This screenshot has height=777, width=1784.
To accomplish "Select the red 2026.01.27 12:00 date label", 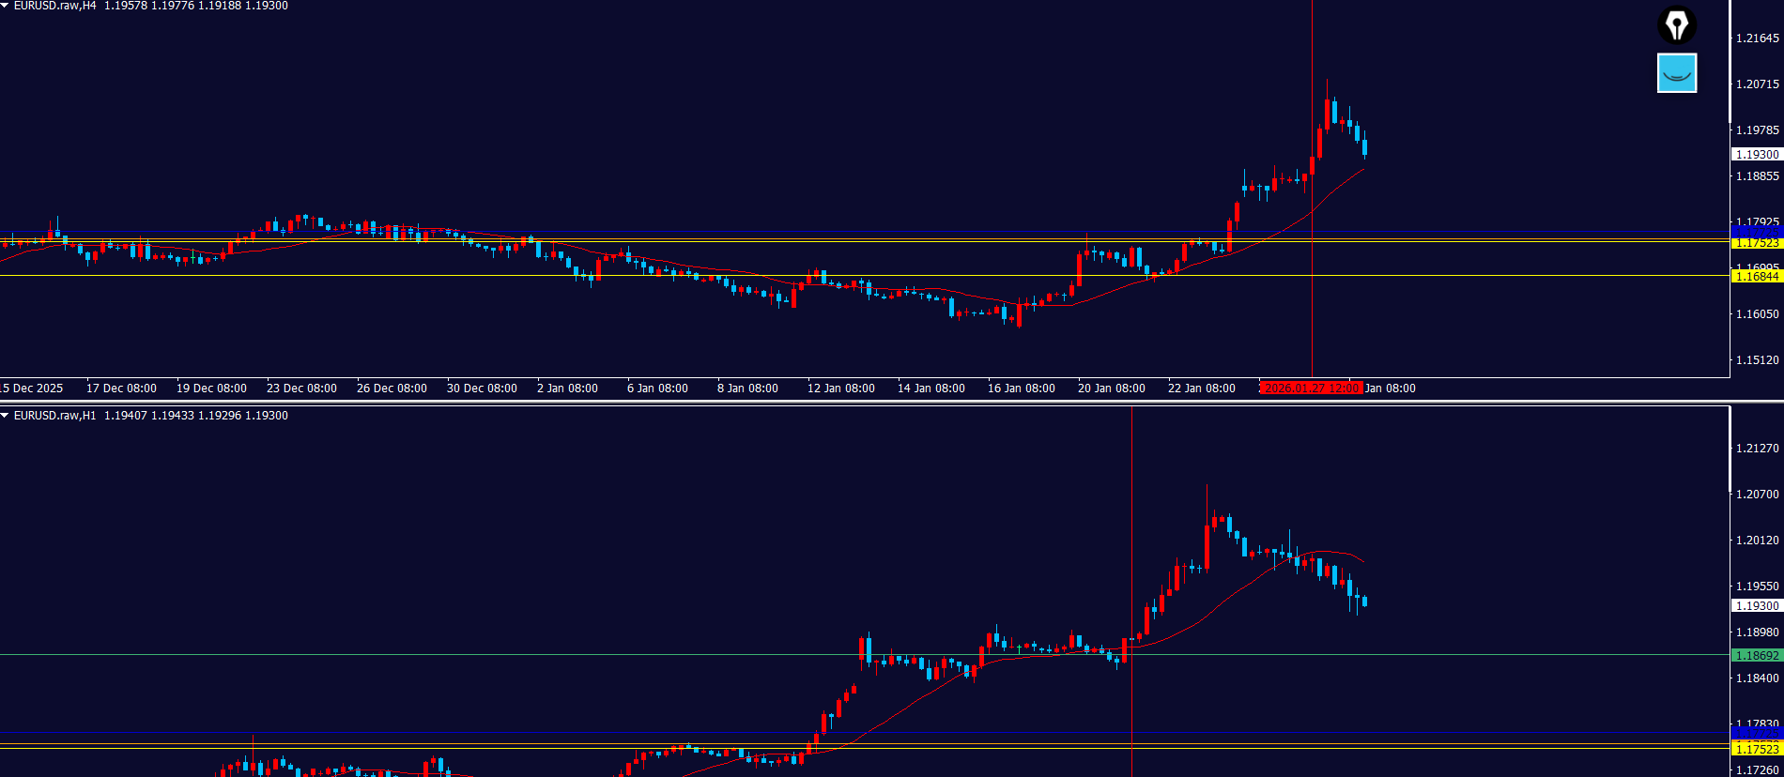I will tap(1311, 388).
